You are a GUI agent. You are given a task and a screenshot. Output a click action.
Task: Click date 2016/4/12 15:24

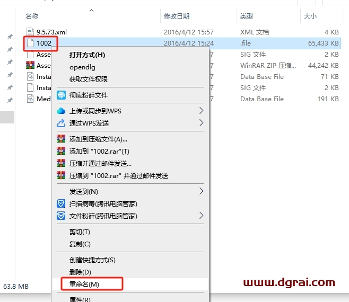click(x=189, y=43)
